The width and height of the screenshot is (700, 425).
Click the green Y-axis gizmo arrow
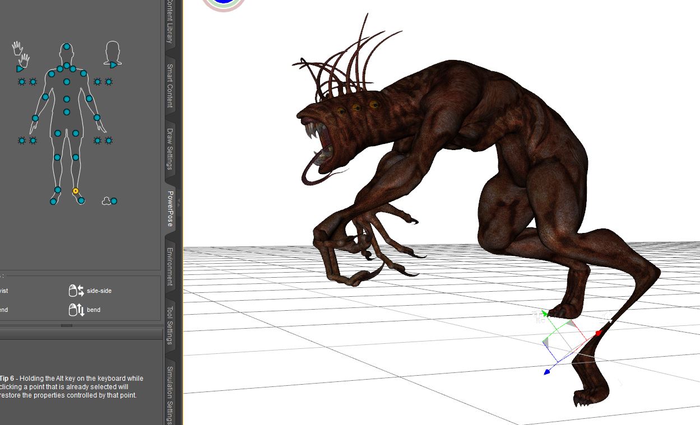click(545, 314)
